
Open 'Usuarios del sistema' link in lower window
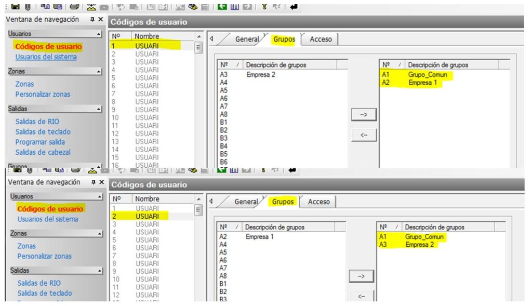point(48,219)
